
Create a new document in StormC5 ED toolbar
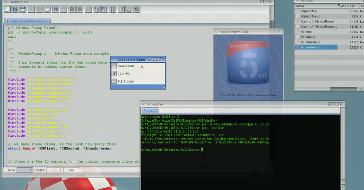(7, 9)
